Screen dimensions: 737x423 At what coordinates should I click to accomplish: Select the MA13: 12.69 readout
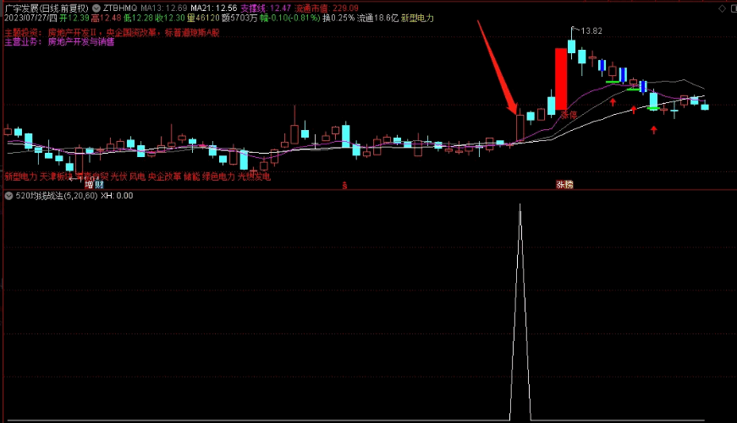[163, 8]
